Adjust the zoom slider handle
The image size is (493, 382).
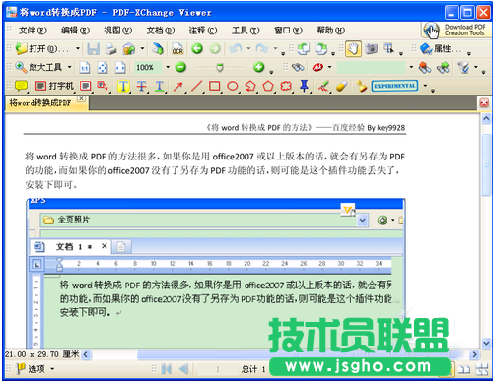pos(220,68)
